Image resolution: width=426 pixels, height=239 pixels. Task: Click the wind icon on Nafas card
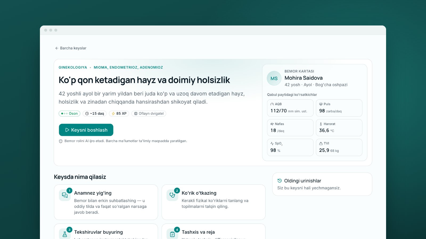tap(272, 124)
